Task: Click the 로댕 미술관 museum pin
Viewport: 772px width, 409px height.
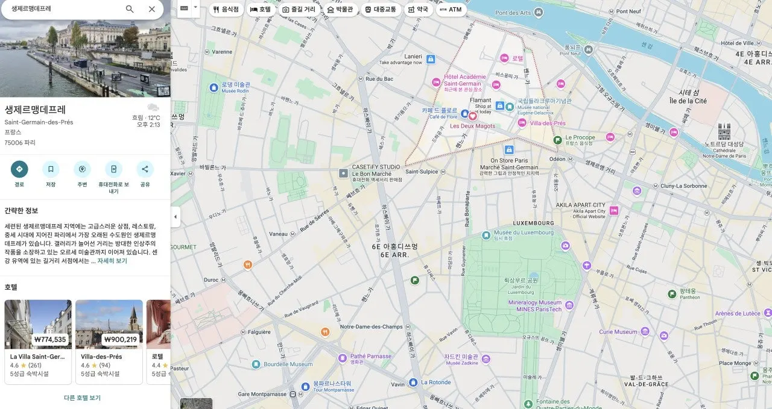Action: [214, 87]
